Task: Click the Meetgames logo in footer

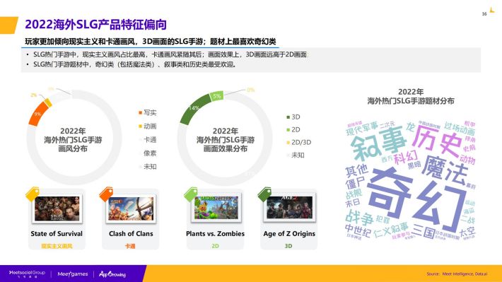Action: tap(73, 274)
